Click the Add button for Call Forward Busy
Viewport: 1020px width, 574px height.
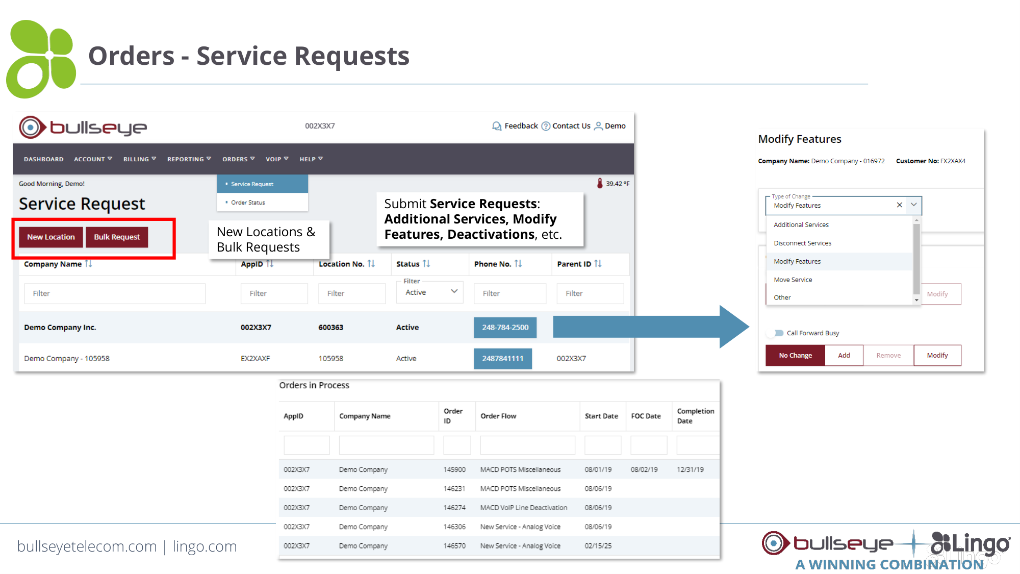[x=844, y=356]
